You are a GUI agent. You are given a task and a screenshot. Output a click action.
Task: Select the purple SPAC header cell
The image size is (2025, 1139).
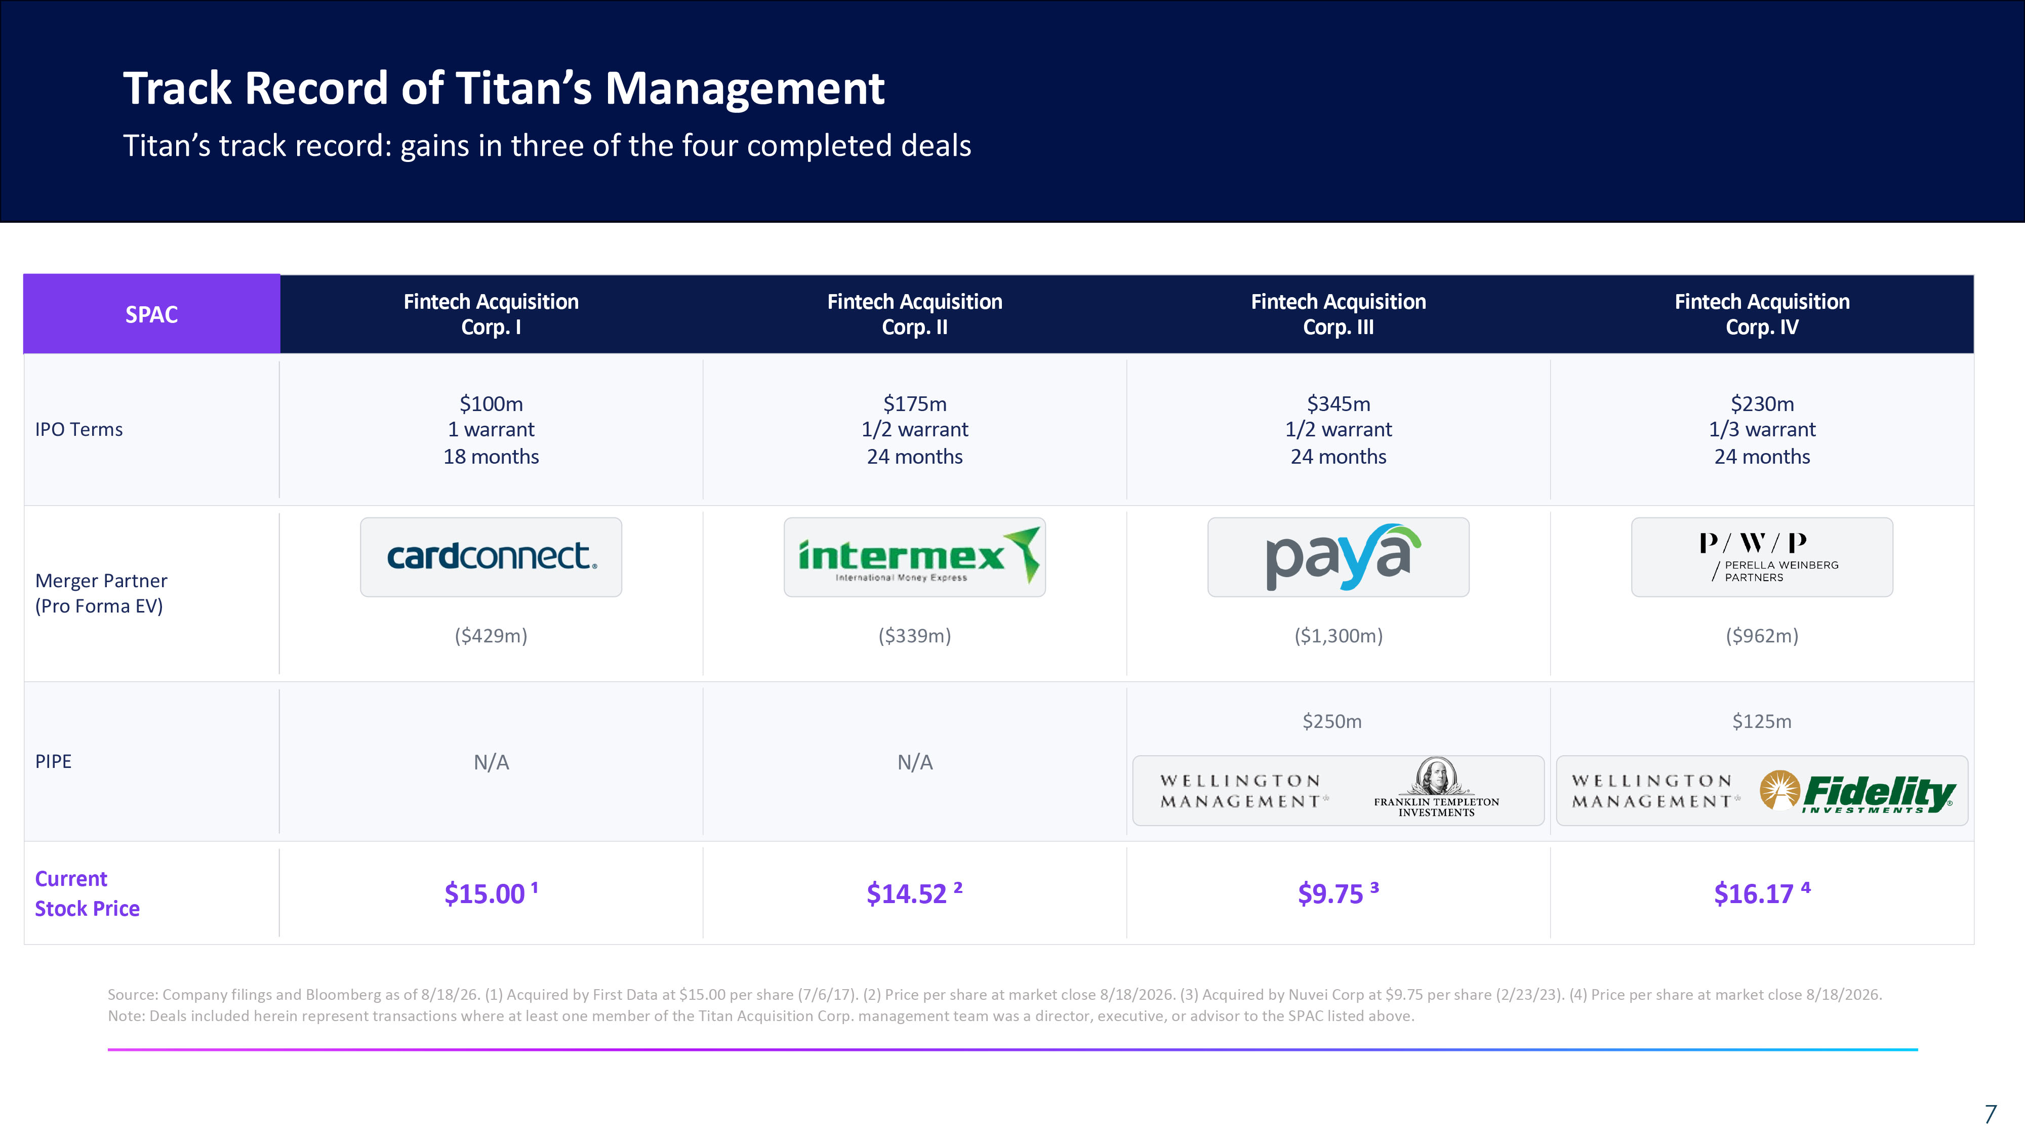(152, 314)
